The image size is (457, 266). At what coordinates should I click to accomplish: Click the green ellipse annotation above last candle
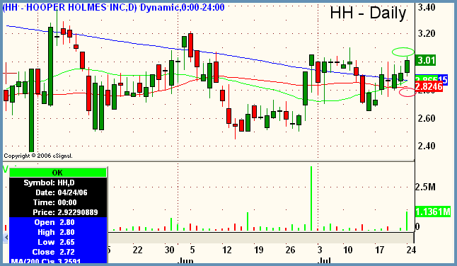click(403, 52)
